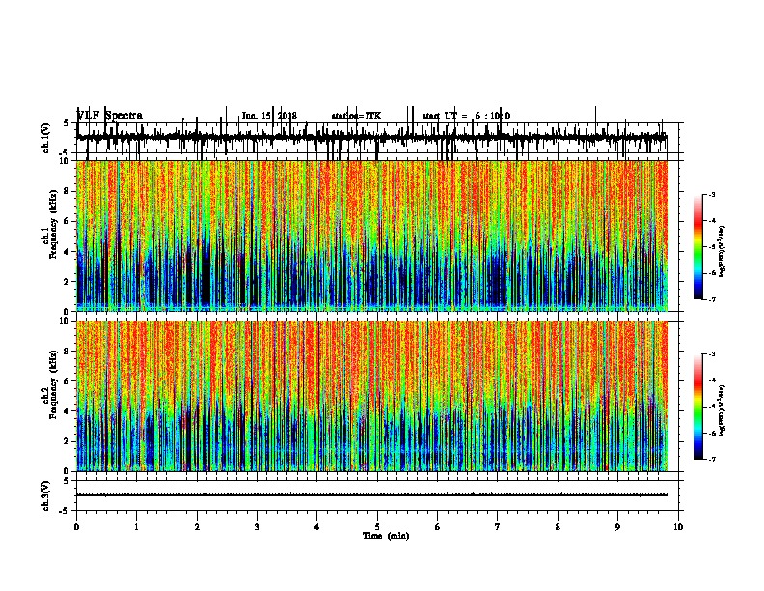Screen dimensions: 764x591
Task: Select the date text "Jan. 15 2018"
Action: [x=269, y=116]
